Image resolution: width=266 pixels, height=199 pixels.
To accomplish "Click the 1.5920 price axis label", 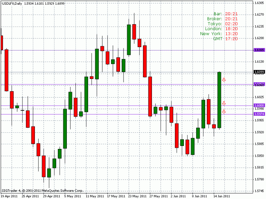I will 260,132.
